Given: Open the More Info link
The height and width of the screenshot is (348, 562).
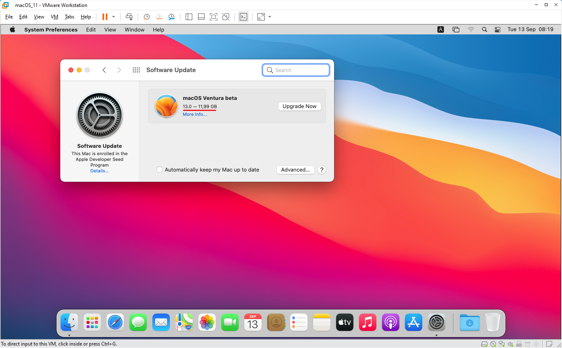Looking at the screenshot, I should [195, 114].
